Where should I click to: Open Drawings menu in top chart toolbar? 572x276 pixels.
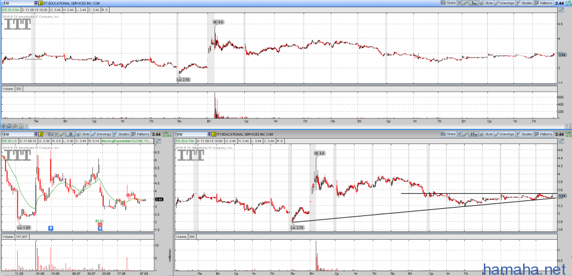505,3
